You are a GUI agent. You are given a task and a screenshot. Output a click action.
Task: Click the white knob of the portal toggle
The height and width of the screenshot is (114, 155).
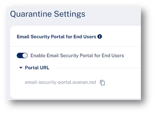25,55
